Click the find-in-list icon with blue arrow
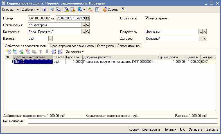 [x=45, y=10]
